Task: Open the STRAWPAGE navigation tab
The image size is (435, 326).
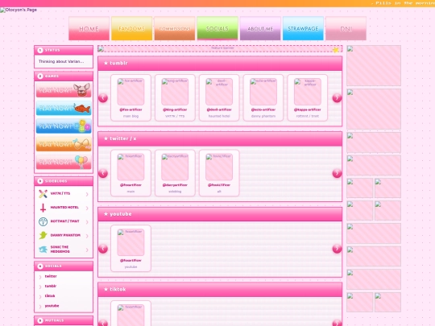Action: [303, 28]
